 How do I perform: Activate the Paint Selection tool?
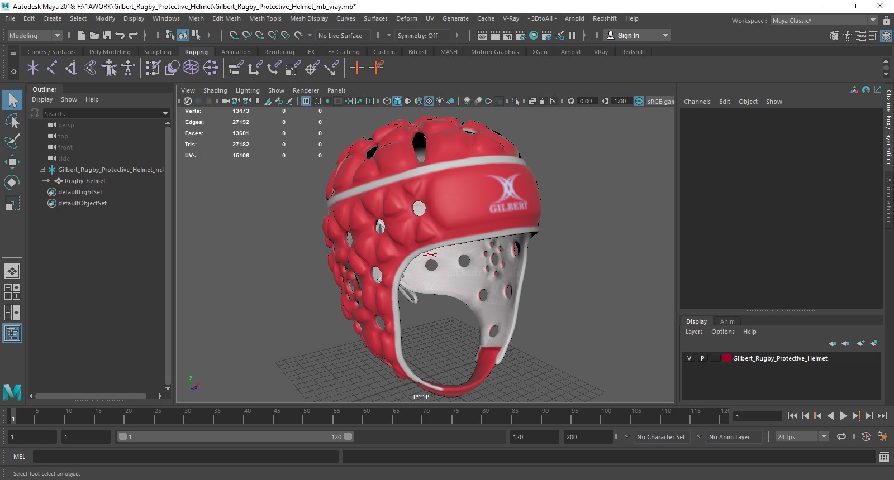tap(12, 141)
